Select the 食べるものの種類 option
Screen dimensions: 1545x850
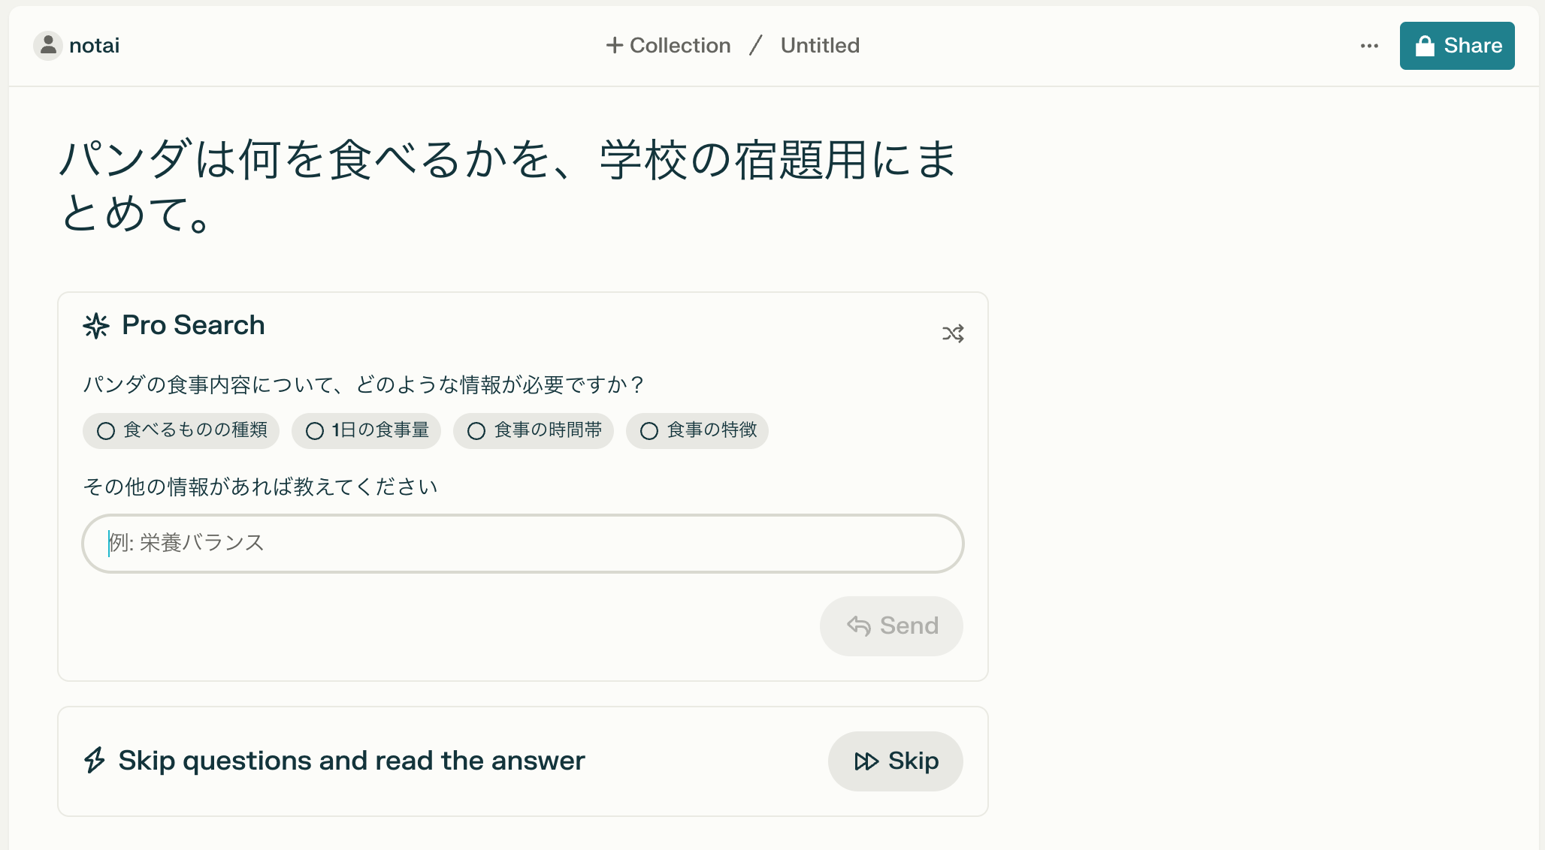[x=181, y=430]
